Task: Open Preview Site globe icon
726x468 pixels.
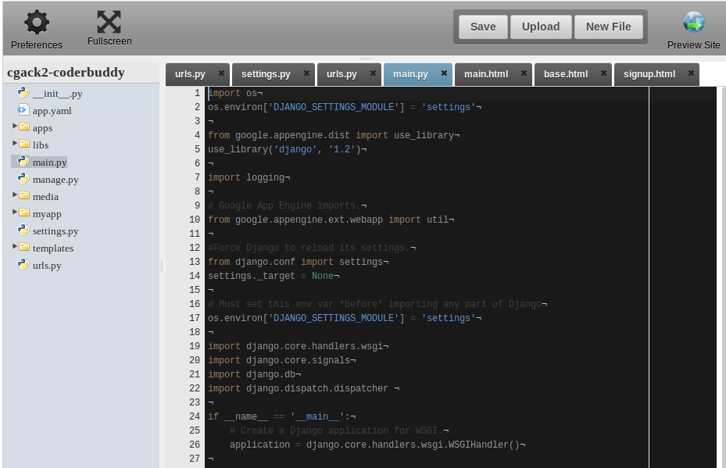Action: pos(694,22)
